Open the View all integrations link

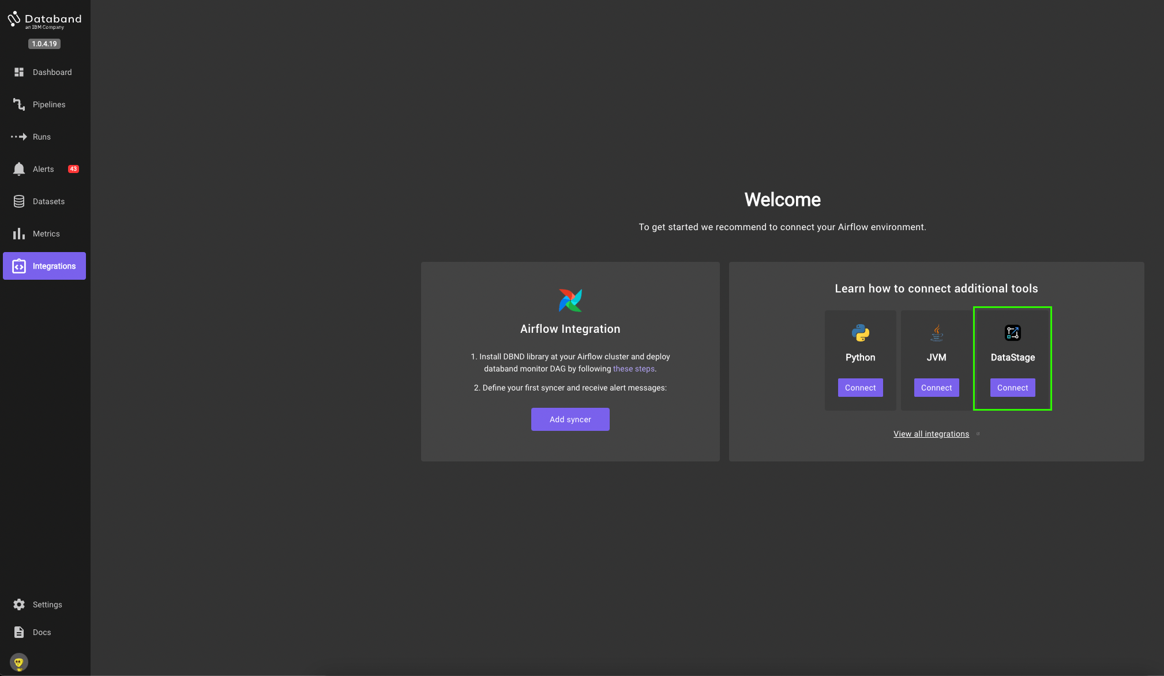point(931,434)
